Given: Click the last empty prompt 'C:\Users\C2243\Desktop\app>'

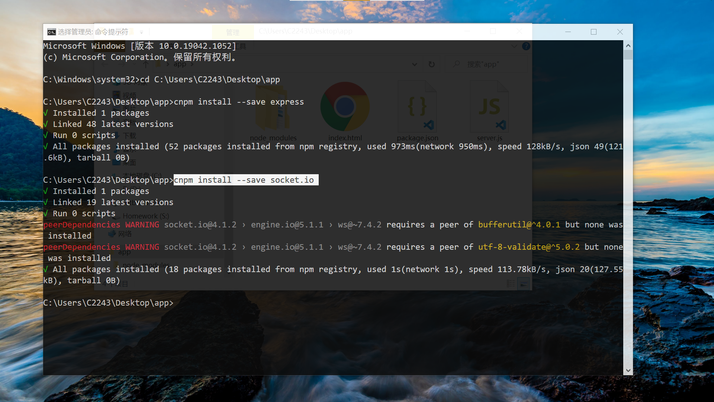Looking at the screenshot, I should point(108,303).
